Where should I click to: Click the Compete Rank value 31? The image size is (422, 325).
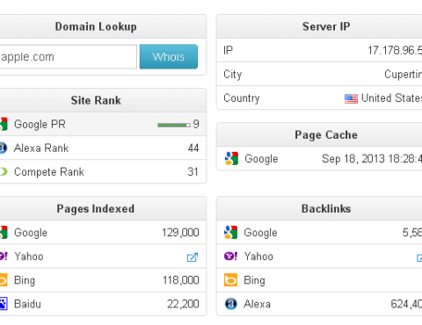tap(193, 172)
